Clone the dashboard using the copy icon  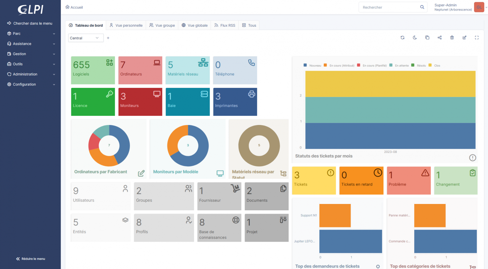click(x=427, y=38)
